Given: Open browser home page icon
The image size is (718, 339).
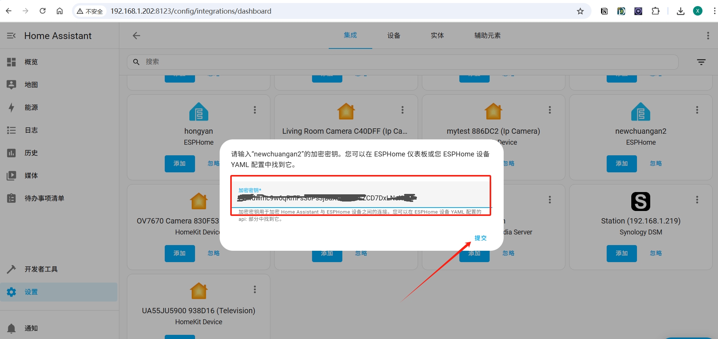Looking at the screenshot, I should pyautogui.click(x=59, y=11).
